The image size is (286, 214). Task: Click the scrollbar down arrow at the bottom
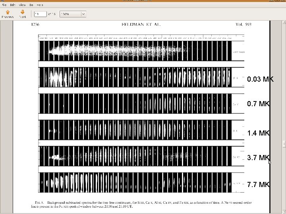[284, 212]
